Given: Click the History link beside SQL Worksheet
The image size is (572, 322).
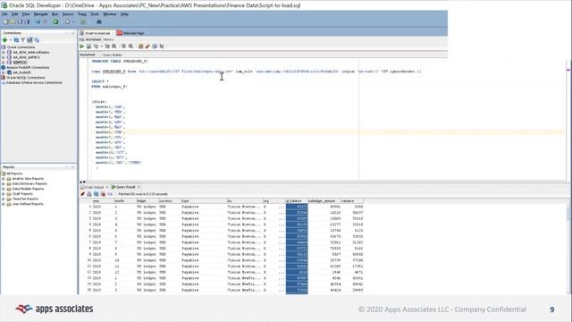Looking at the screenshot, I should click(x=108, y=39).
